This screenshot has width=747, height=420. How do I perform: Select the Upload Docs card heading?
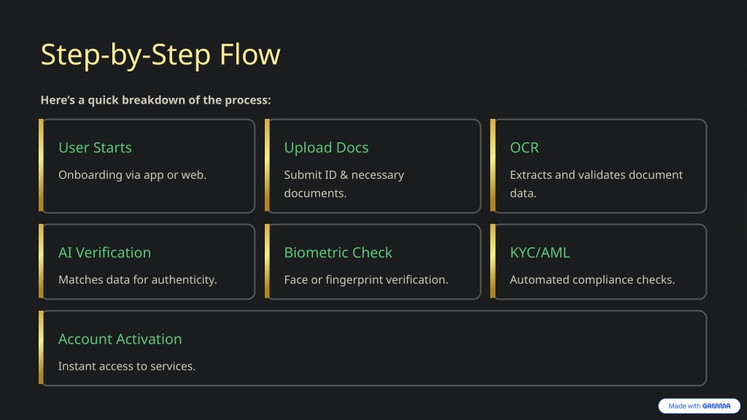click(326, 147)
